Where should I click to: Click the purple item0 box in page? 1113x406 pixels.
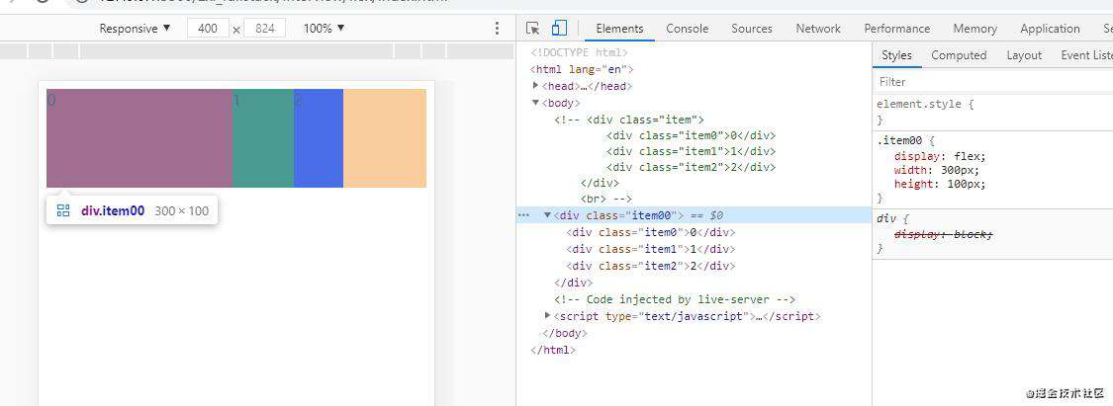coord(139,138)
